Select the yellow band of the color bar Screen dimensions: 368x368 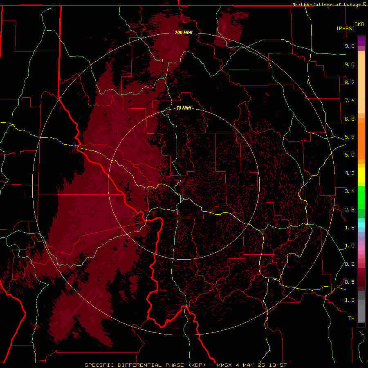[x=361, y=175]
